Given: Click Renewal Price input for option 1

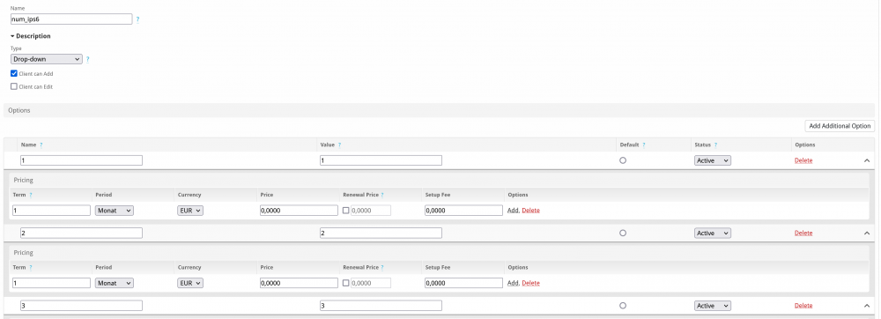Looking at the screenshot, I should click(371, 211).
